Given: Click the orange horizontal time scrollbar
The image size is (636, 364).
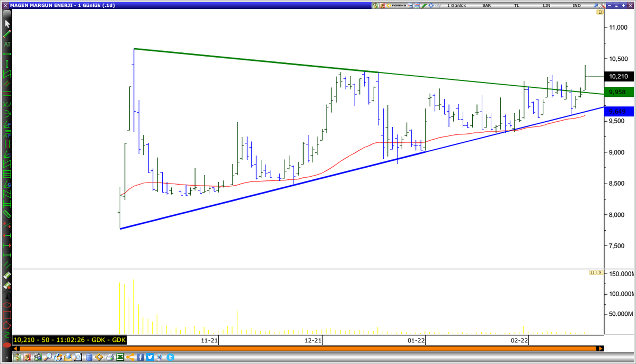Looking at the screenshot, I should pyautogui.click(x=308, y=349).
